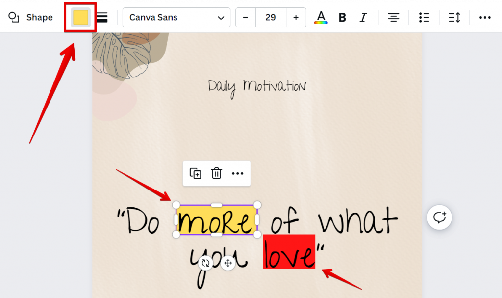Open the text color rainbow picker
502x298 pixels.
(321, 17)
